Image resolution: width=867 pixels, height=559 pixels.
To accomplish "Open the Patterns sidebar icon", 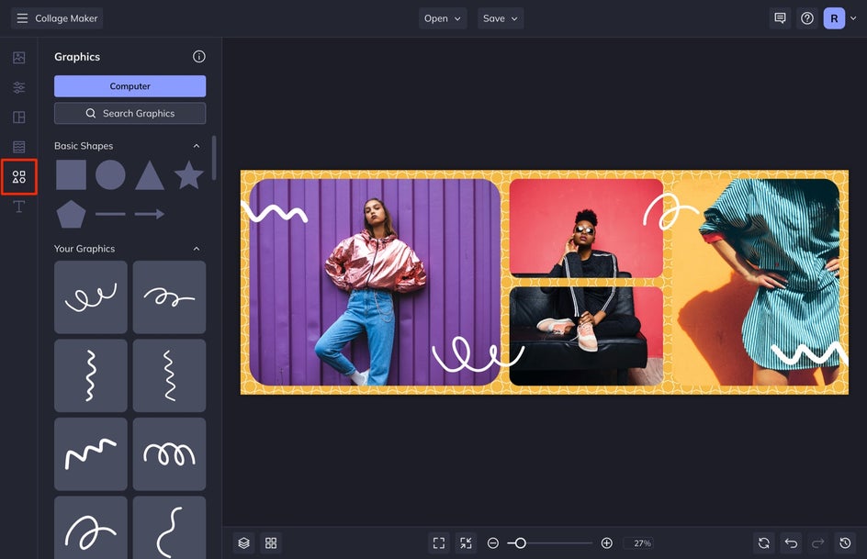I will tap(18, 147).
